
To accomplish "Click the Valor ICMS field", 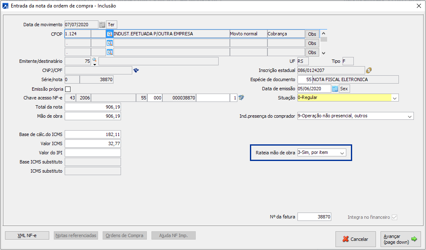I will (x=93, y=144).
